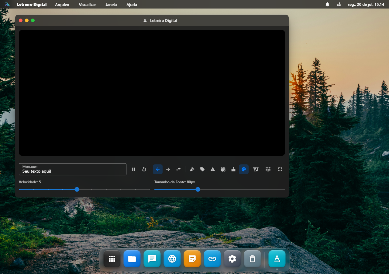
Task: Click the Letreiro Digital icon in dock
Action: coord(277,259)
